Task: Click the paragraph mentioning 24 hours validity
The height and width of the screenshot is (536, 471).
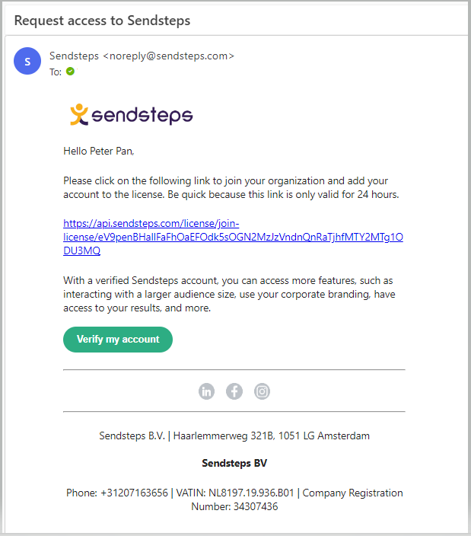Action: (x=231, y=187)
